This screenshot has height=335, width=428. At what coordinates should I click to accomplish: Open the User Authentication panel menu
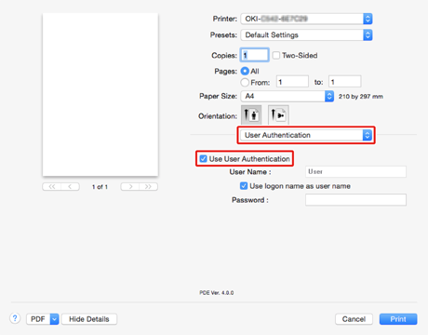coord(306,135)
